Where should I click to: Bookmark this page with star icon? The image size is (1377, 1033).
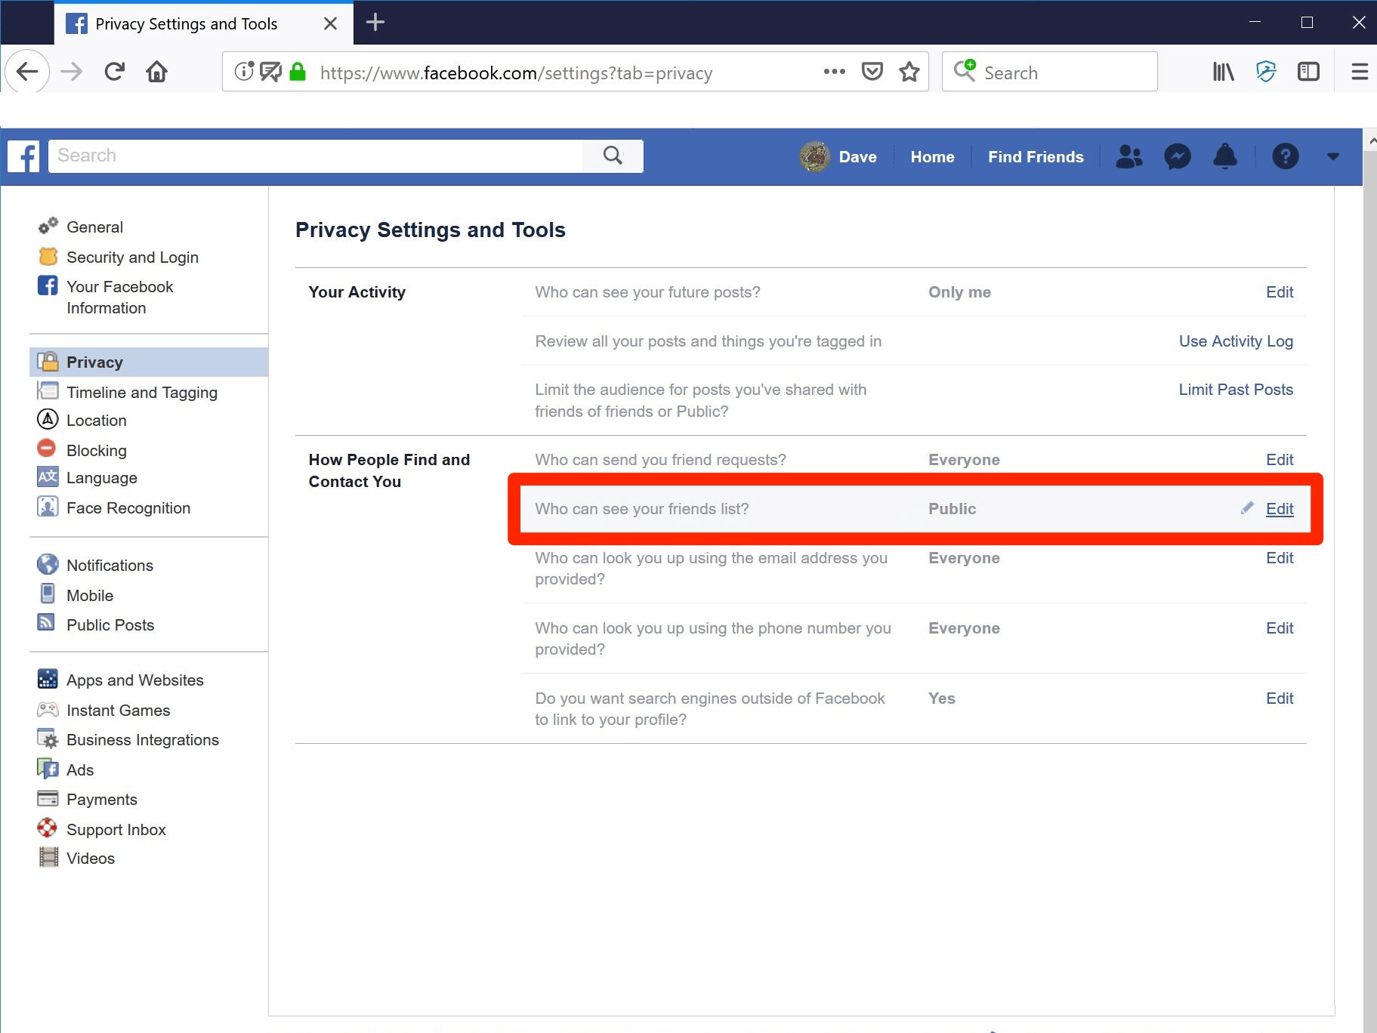pos(909,72)
